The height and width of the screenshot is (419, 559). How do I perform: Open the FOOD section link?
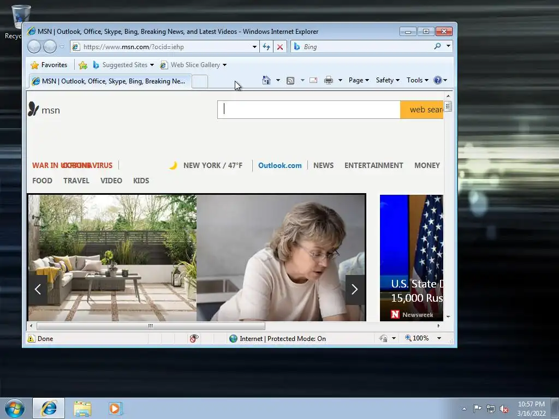pos(42,181)
